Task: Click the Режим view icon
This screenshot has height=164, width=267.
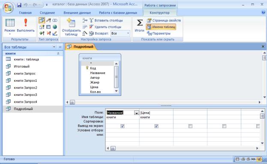Action: tap(10, 23)
